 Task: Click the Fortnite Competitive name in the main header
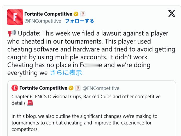(48, 14)
